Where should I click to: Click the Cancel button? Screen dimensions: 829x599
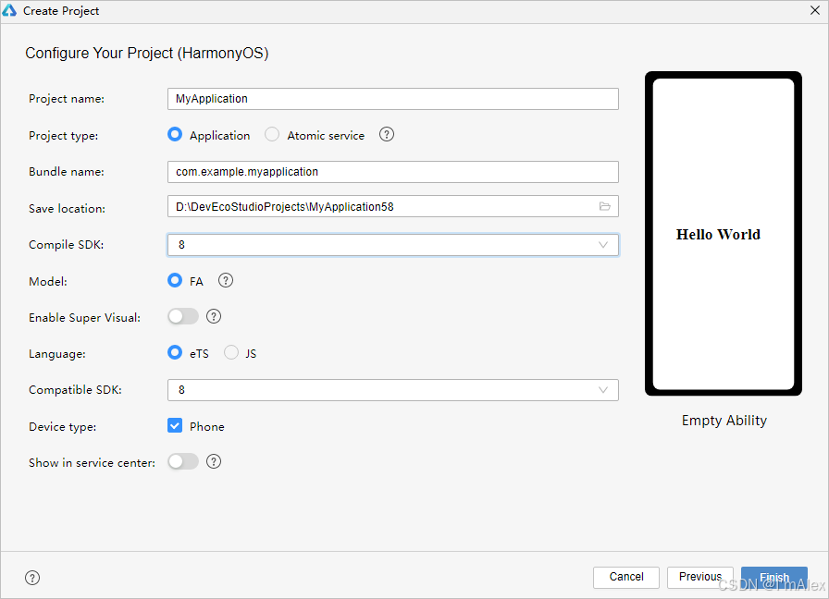(626, 578)
